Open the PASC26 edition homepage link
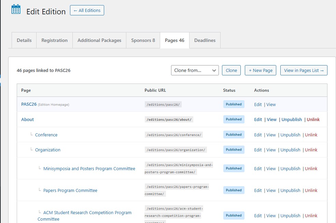336x223 pixels. (x=29, y=104)
